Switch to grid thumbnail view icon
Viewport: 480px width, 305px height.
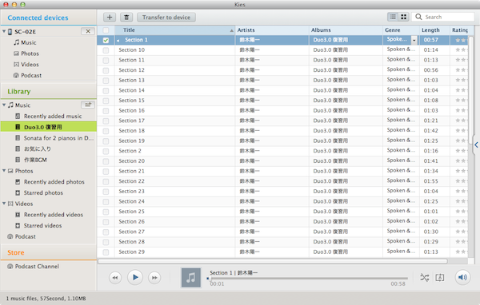pyautogui.click(x=403, y=17)
